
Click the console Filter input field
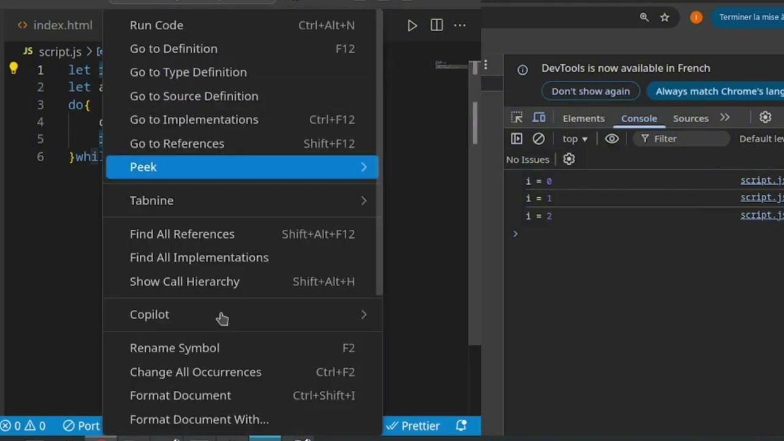(x=682, y=139)
